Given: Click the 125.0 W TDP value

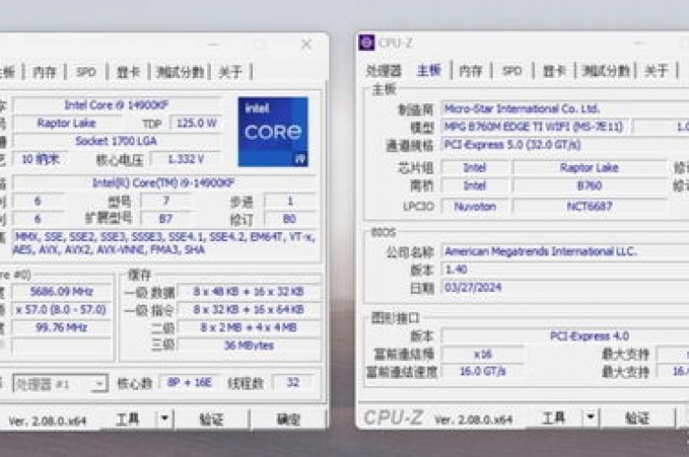Looking at the screenshot, I should tap(196, 123).
